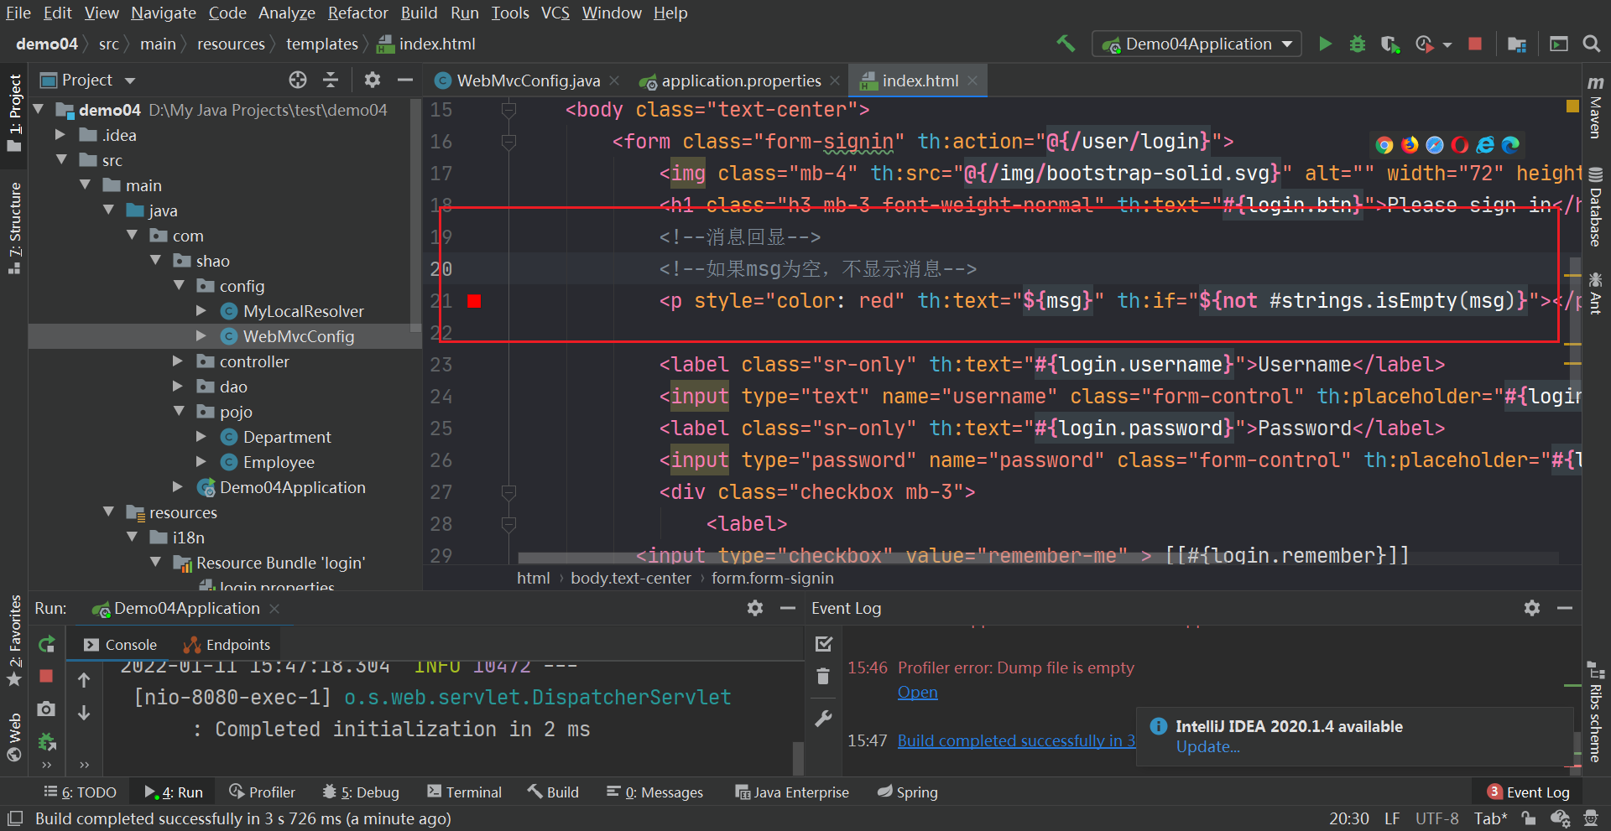1611x831 pixels.
Task: Toggle the Ribs scheme tool window
Action: 1595,712
